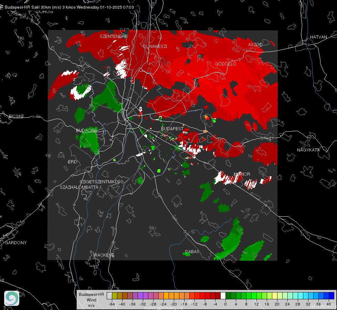Click the 'DOROG' city label

coord(45,12)
